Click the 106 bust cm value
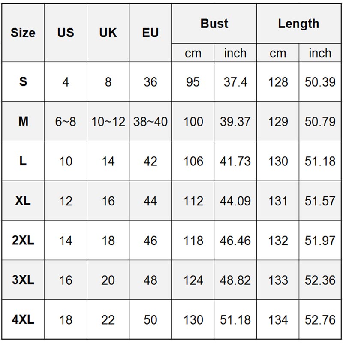This screenshot has height=343, width=343. [193, 161]
